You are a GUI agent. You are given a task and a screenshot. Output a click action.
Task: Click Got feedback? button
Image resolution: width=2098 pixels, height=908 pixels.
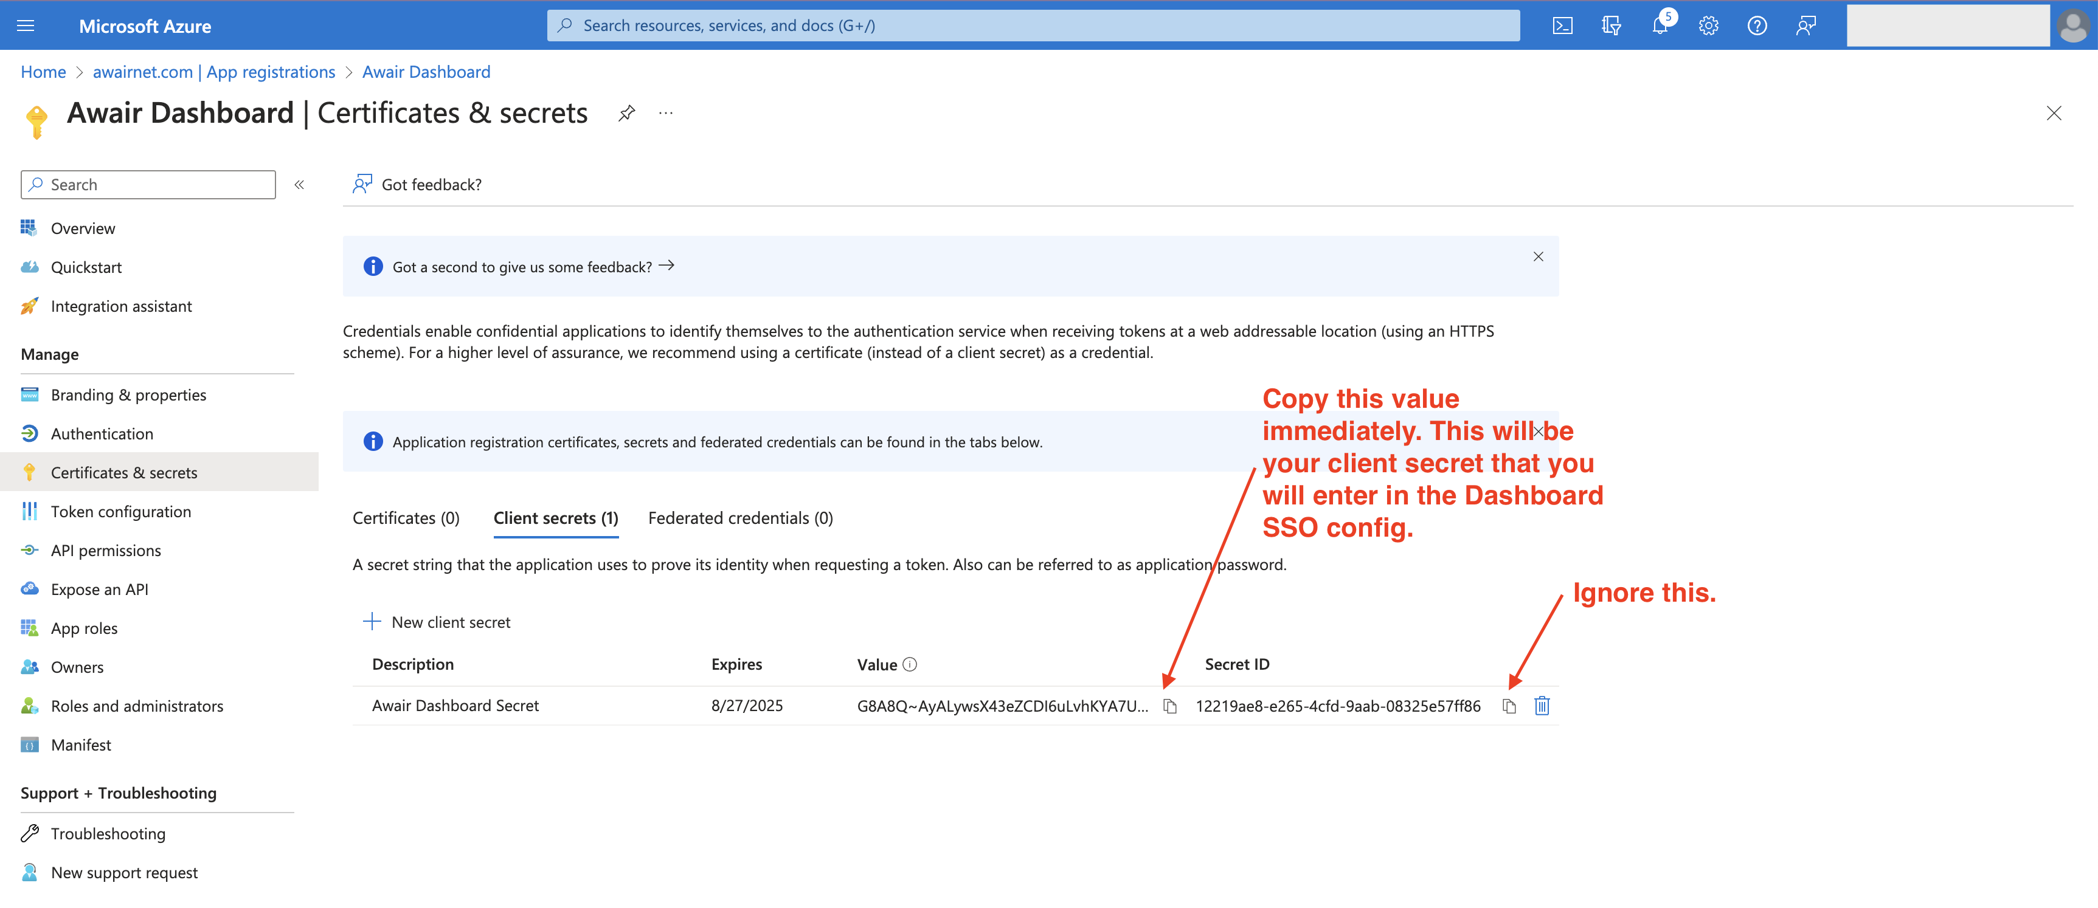pyautogui.click(x=417, y=185)
